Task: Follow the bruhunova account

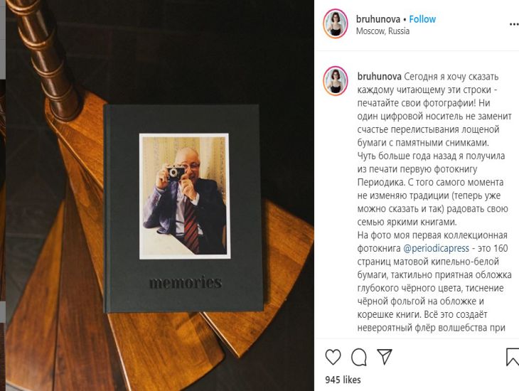Action: tap(422, 19)
